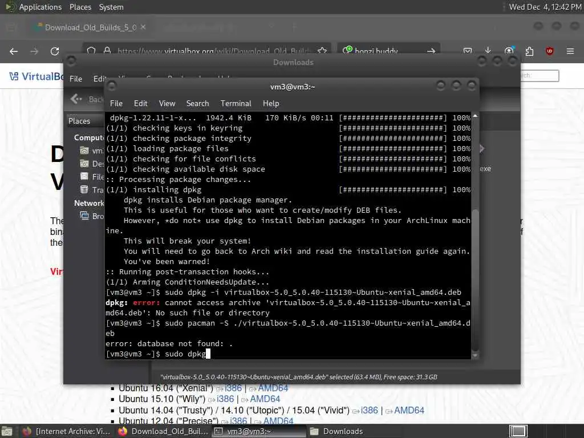Image resolution: width=584 pixels, height=438 pixels.
Task: Open Search menu in the terminal
Action: (x=197, y=104)
